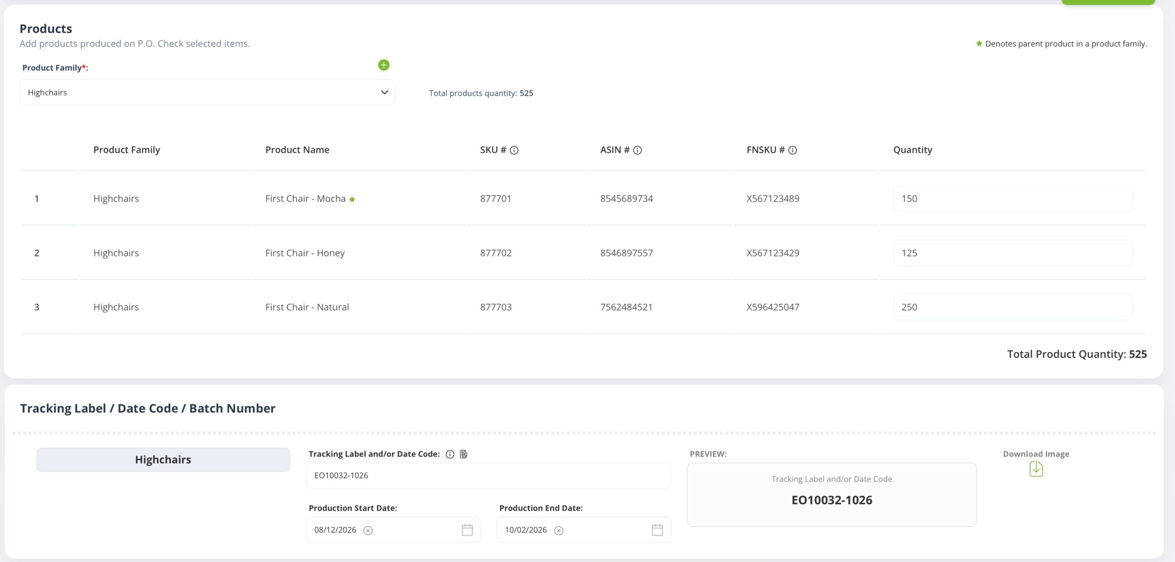Image resolution: width=1175 pixels, height=562 pixels.
Task: Click Product Name column header
Action: point(297,150)
